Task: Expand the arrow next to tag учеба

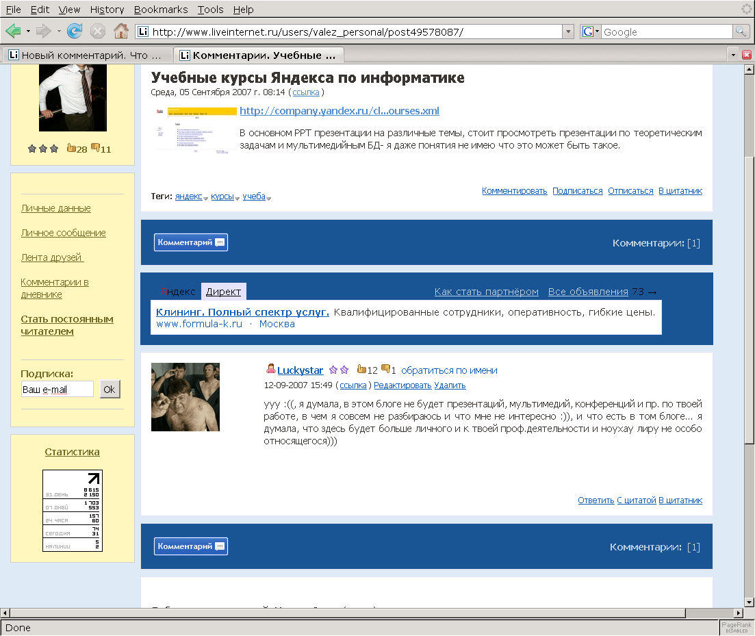Action: point(269,199)
